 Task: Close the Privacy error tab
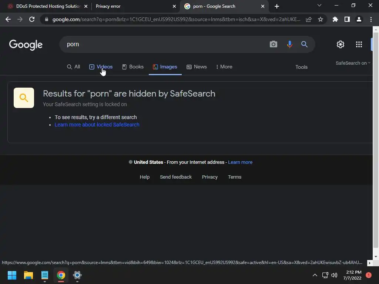(x=174, y=6)
